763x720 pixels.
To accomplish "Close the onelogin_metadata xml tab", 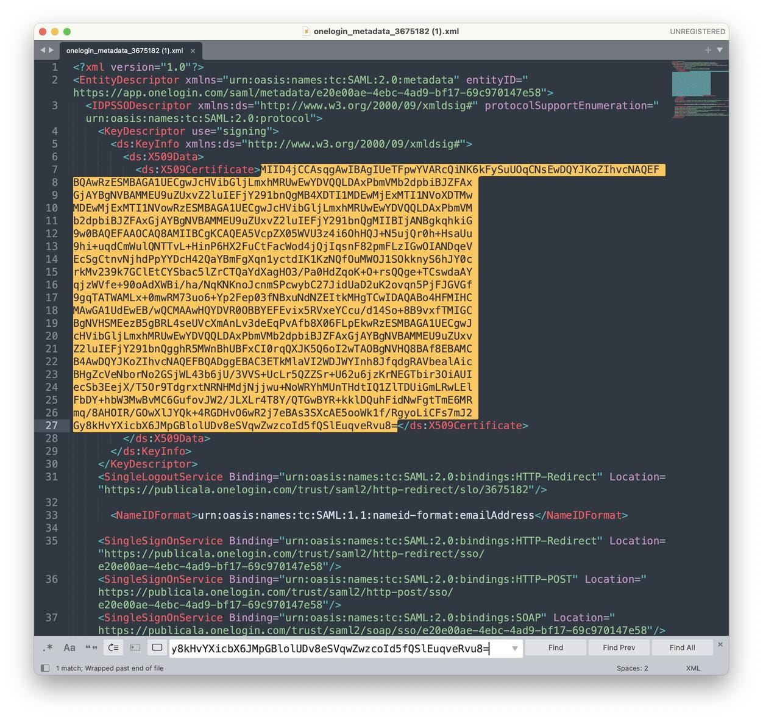I will tap(193, 51).
